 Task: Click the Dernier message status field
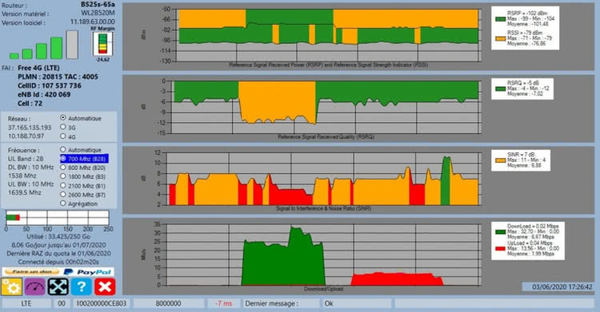tap(282, 303)
